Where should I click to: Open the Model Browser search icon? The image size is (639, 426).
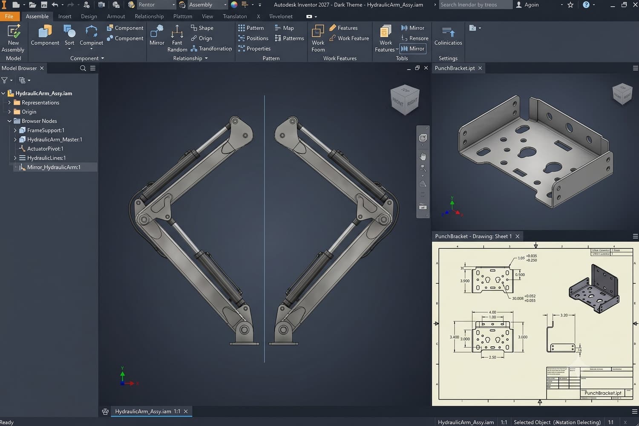tap(83, 68)
